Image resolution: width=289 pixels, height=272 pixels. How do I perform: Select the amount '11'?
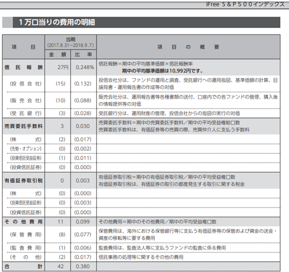coord(60,221)
